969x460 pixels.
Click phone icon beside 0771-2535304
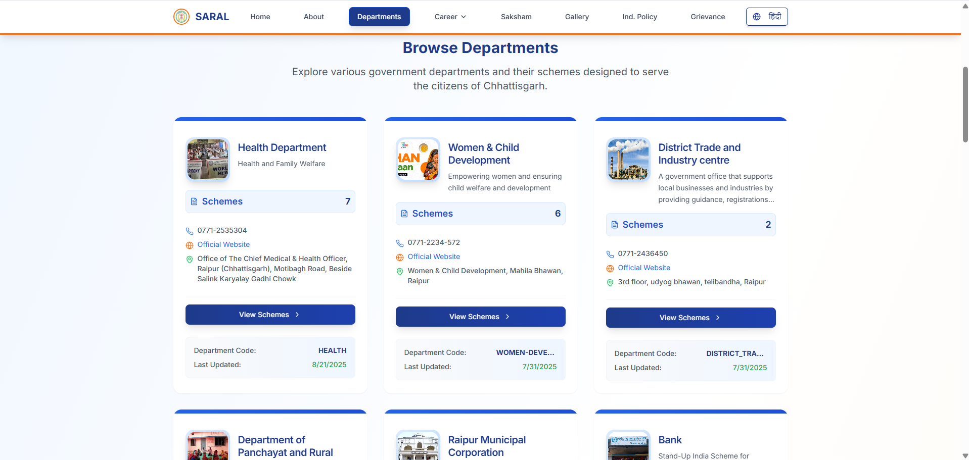190,231
